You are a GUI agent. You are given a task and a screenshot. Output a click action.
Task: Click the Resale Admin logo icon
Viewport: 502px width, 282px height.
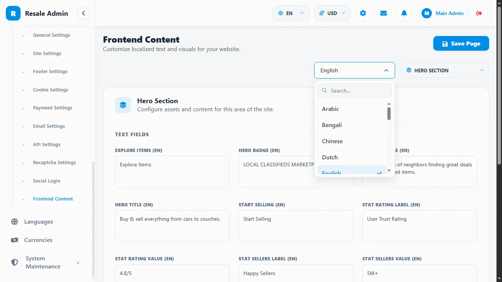13,13
